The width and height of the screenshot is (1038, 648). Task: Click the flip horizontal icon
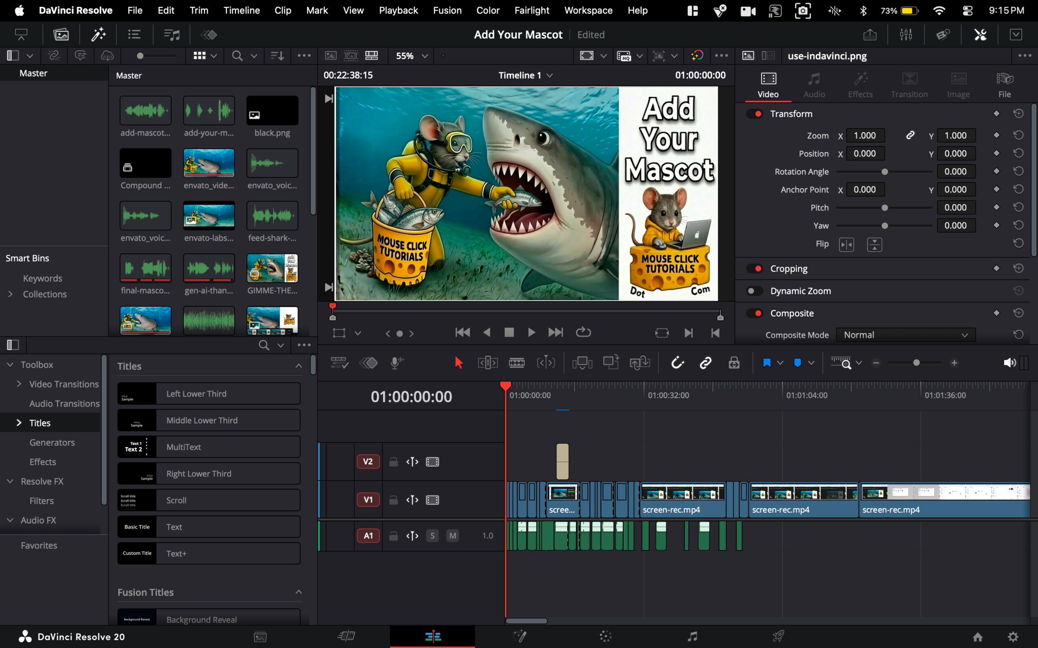[846, 244]
